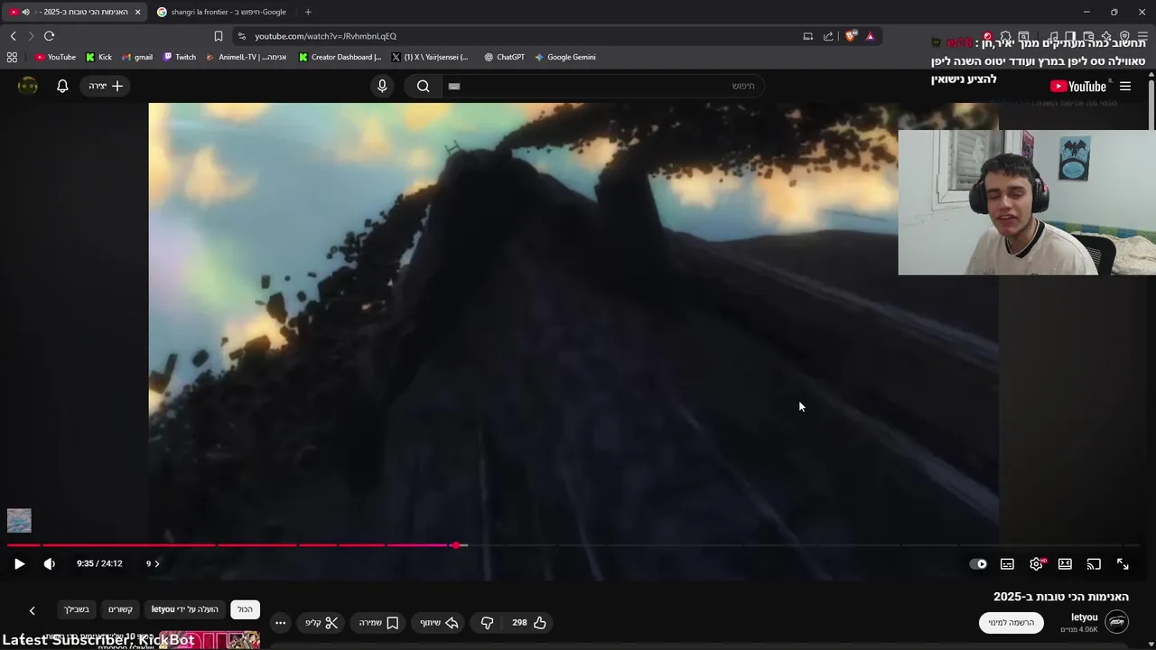Show more filter chips with chevron arrow
This screenshot has width=1156, height=650.
point(32,610)
